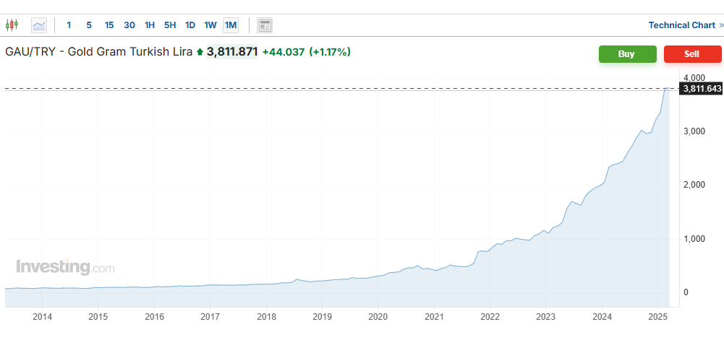Select the 1W timeframe
The image size is (724, 340).
pos(210,25)
